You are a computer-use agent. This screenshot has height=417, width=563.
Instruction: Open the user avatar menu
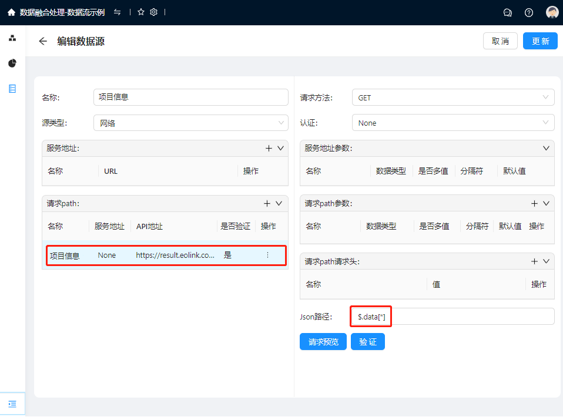pyautogui.click(x=552, y=12)
